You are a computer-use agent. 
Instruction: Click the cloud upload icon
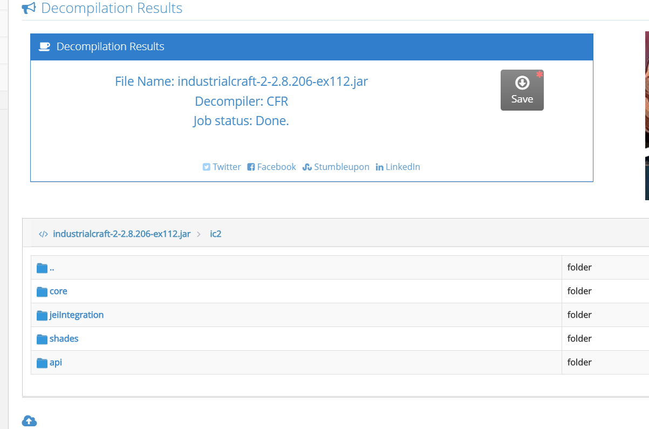pyautogui.click(x=29, y=421)
